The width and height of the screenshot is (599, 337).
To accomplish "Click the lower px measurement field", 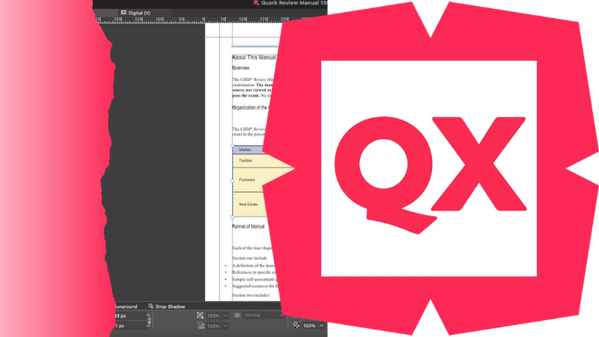I will coord(130,326).
